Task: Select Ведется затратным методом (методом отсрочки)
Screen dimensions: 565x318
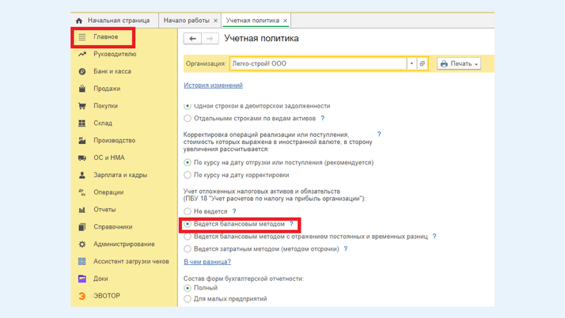Action: (188, 249)
